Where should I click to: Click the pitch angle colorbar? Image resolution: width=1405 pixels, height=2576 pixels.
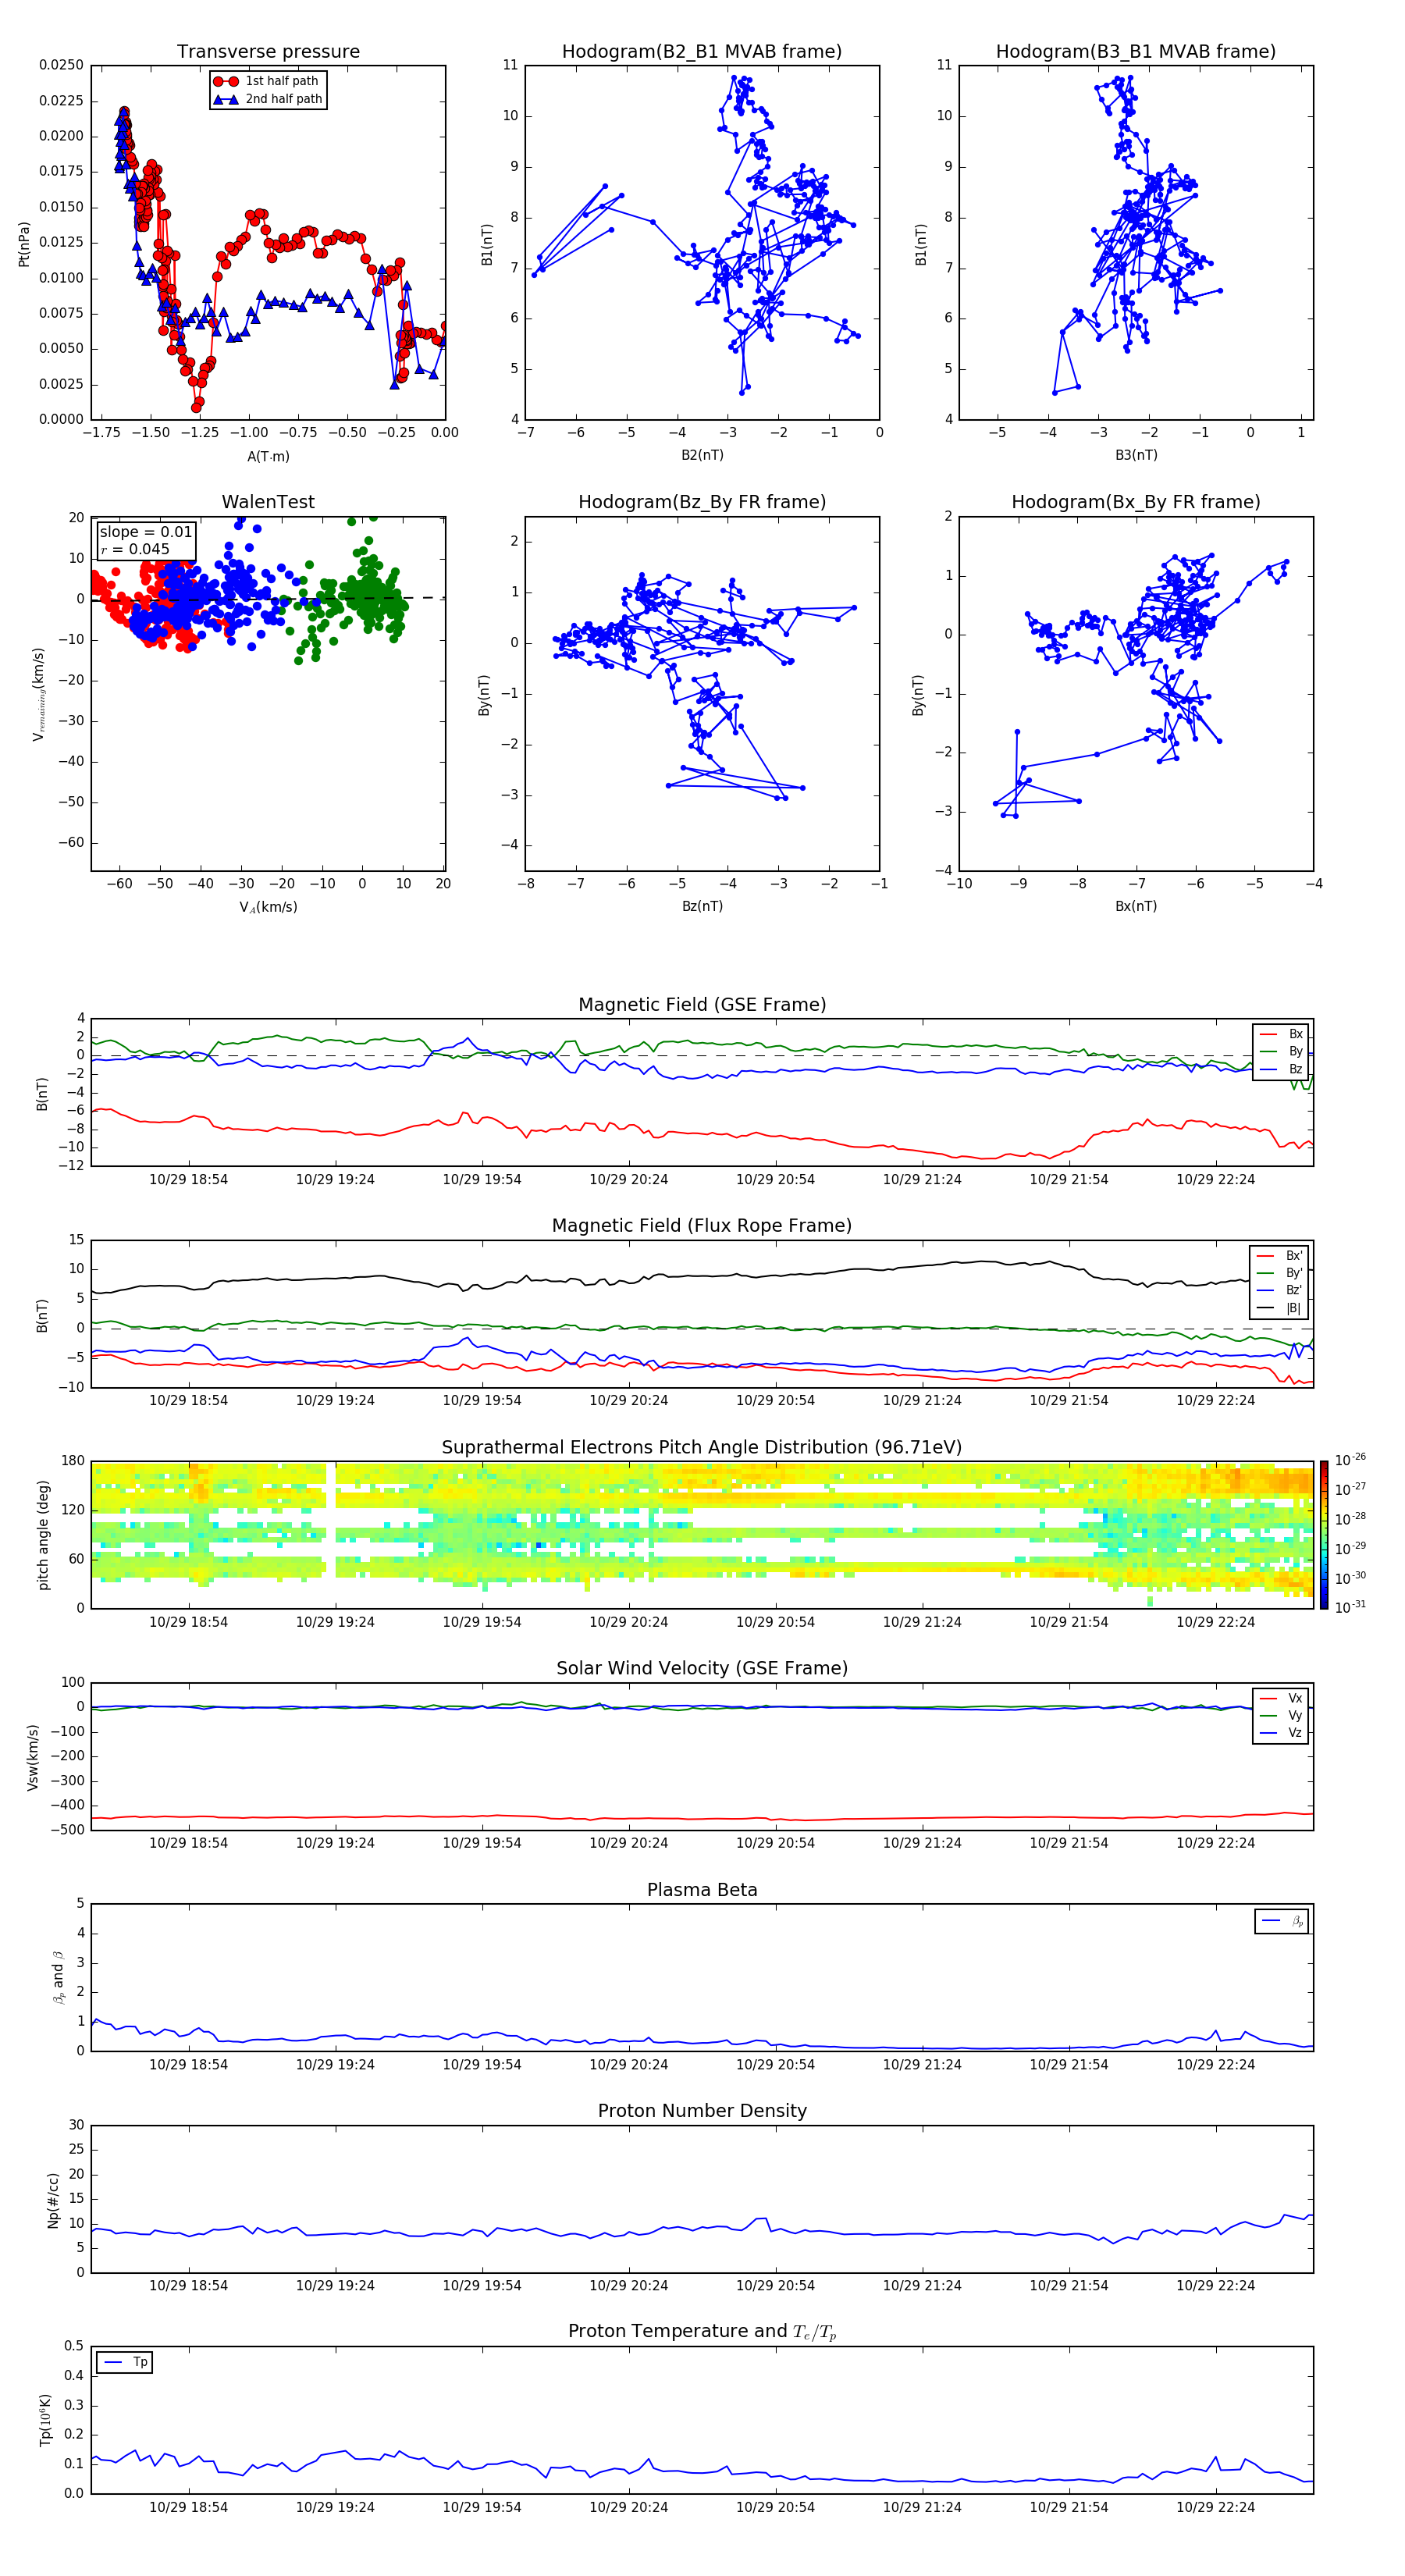tap(1324, 1535)
